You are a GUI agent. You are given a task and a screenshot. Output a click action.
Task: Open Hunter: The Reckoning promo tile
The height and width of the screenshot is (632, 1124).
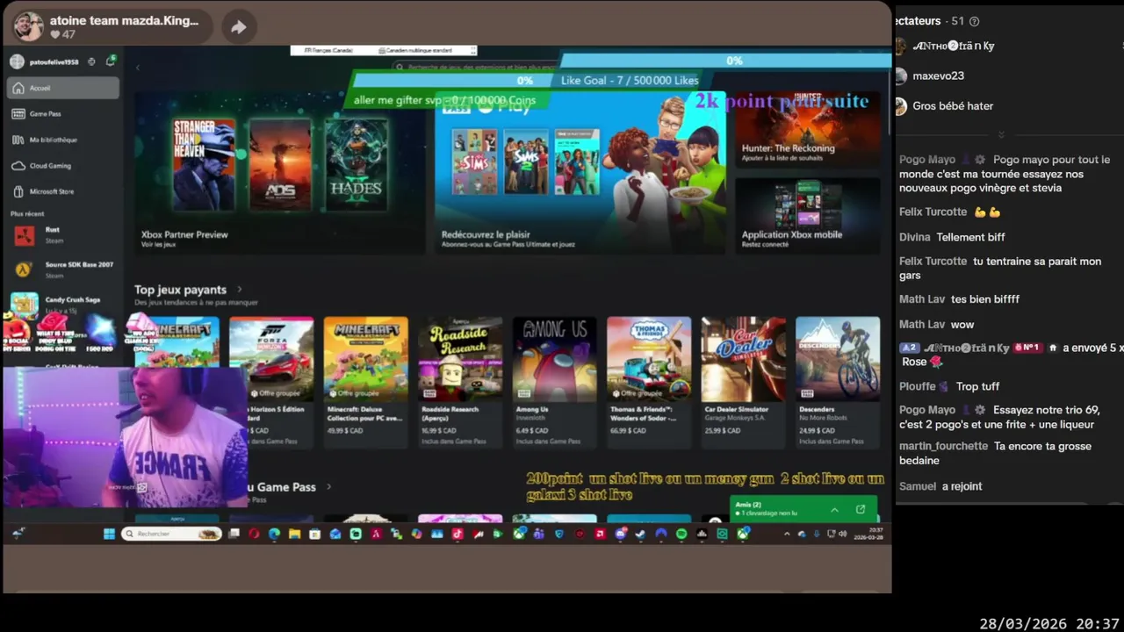[x=808, y=131]
